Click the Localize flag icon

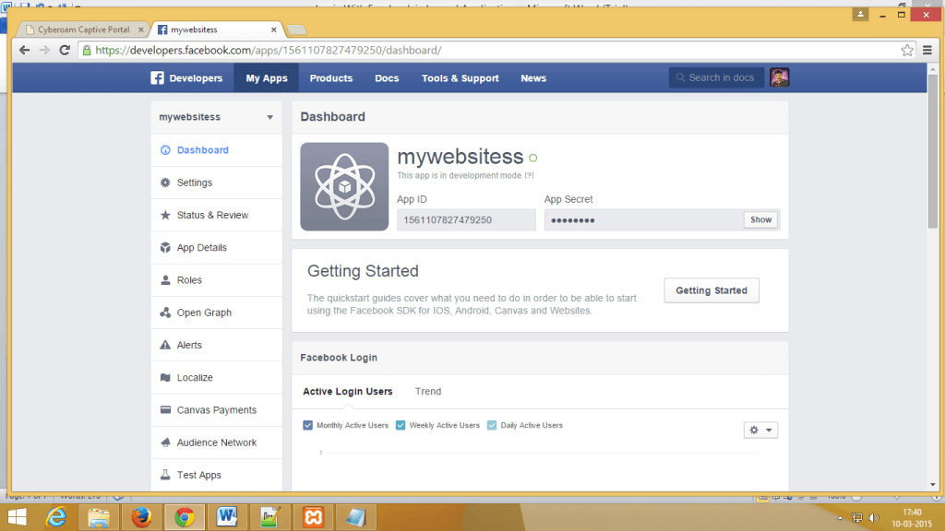click(165, 377)
